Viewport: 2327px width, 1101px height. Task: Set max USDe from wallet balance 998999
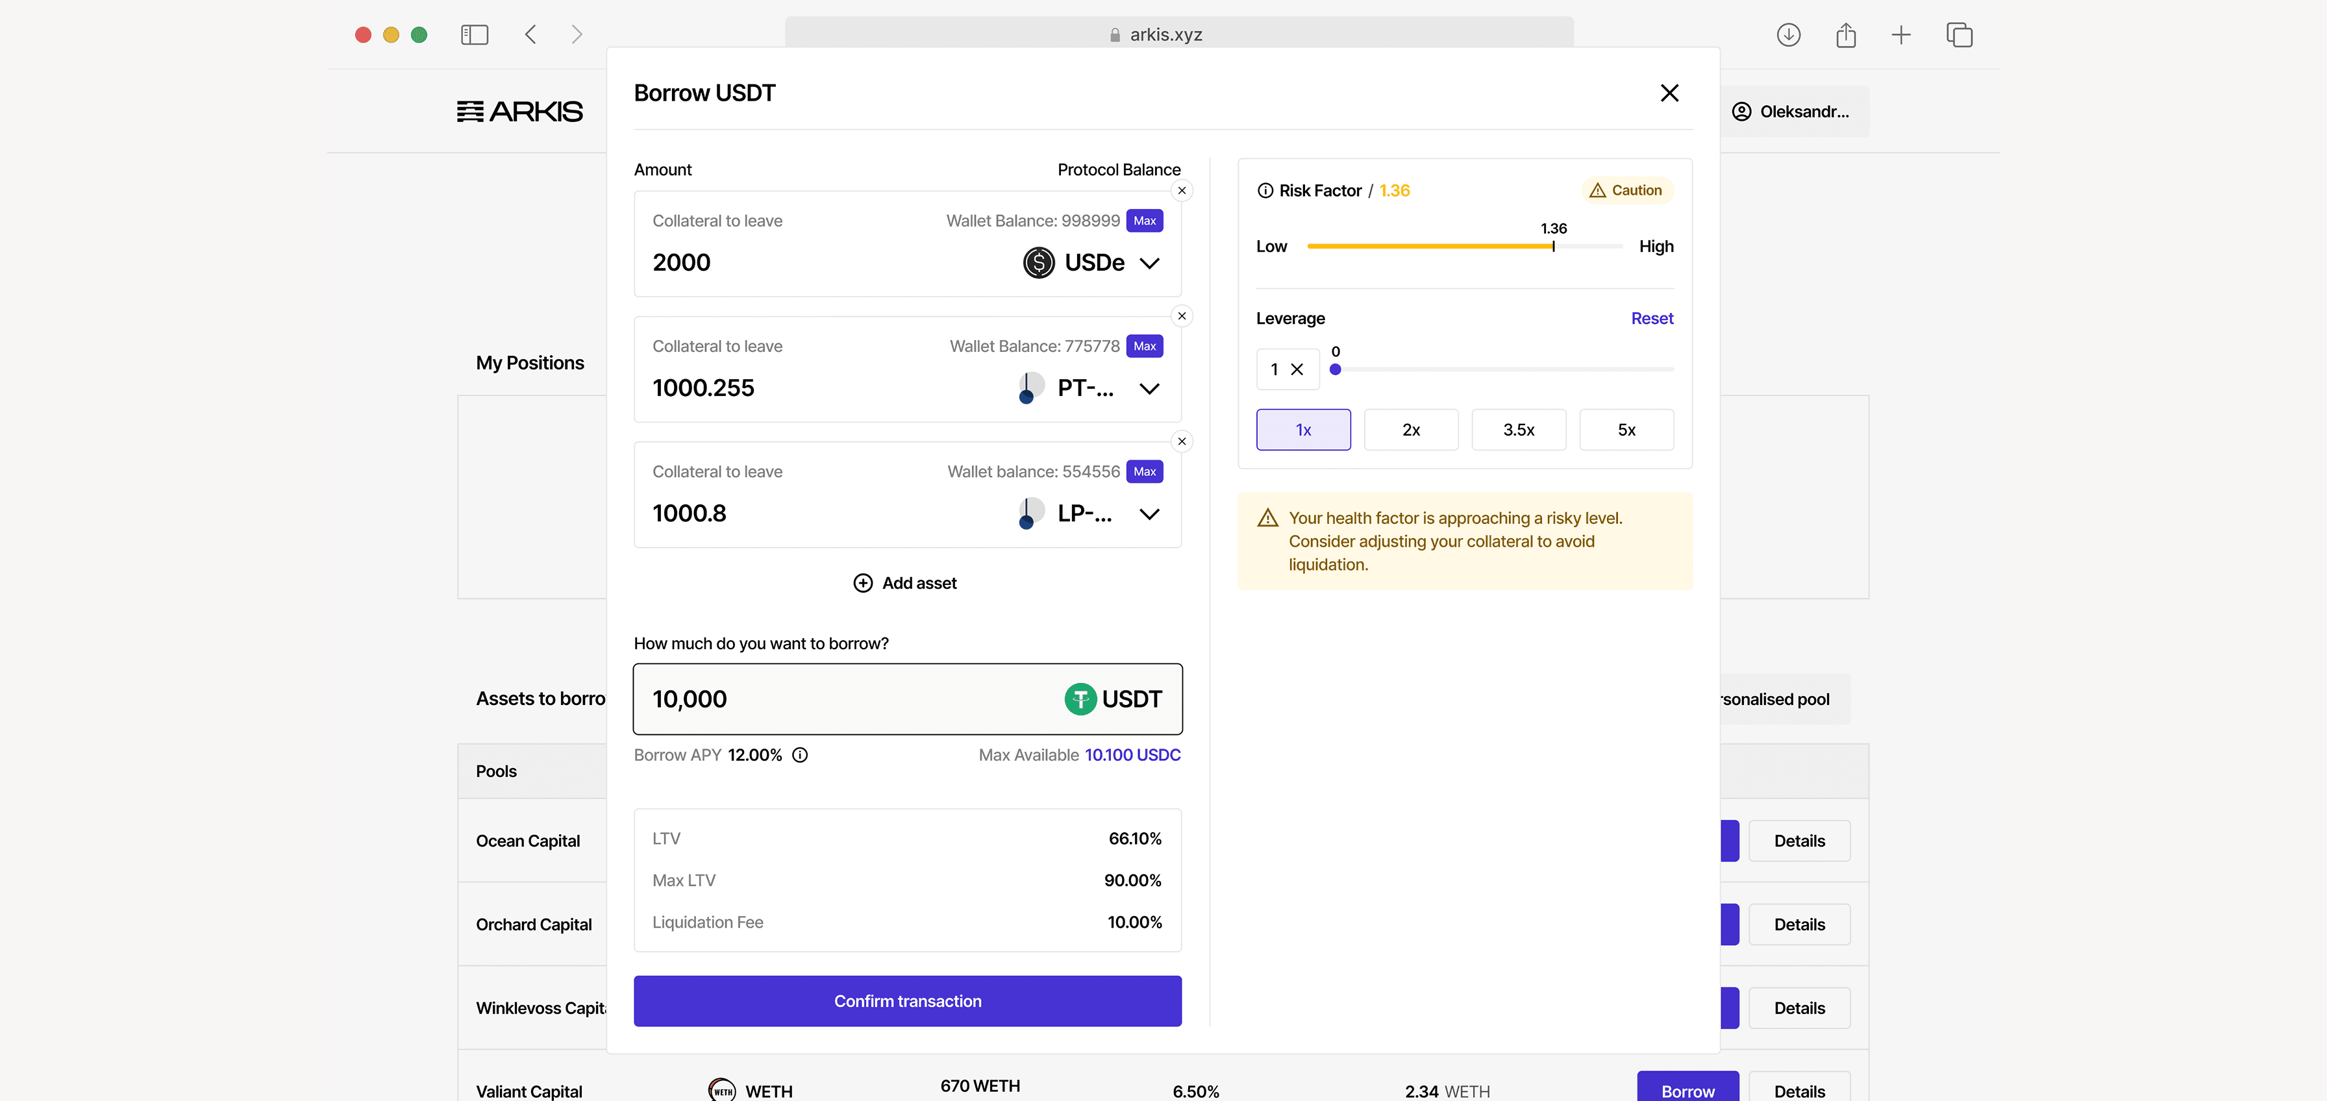(x=1145, y=220)
